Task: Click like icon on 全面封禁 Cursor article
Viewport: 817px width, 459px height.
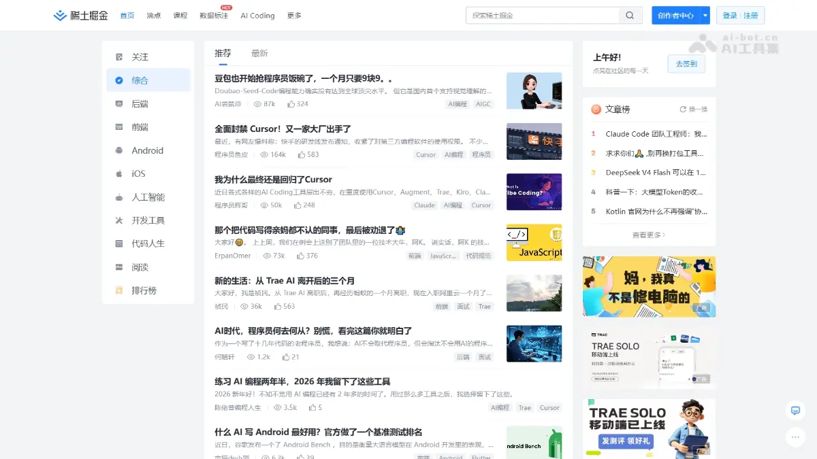Action: (301, 154)
